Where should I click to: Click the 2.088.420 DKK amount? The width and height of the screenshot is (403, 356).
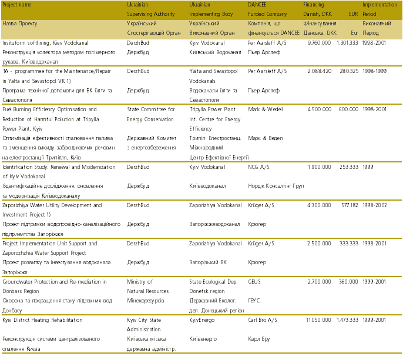tap(319, 71)
